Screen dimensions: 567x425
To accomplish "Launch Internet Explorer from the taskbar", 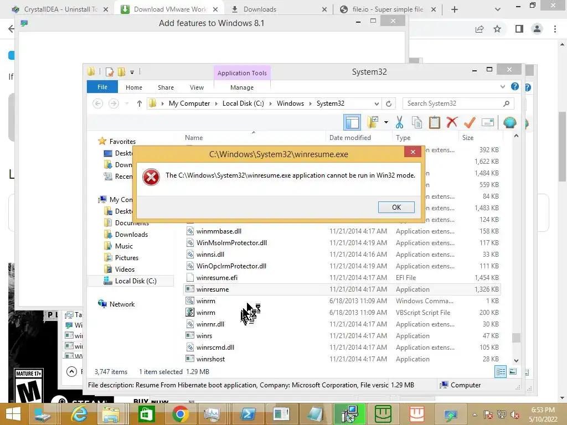I will point(79,414).
